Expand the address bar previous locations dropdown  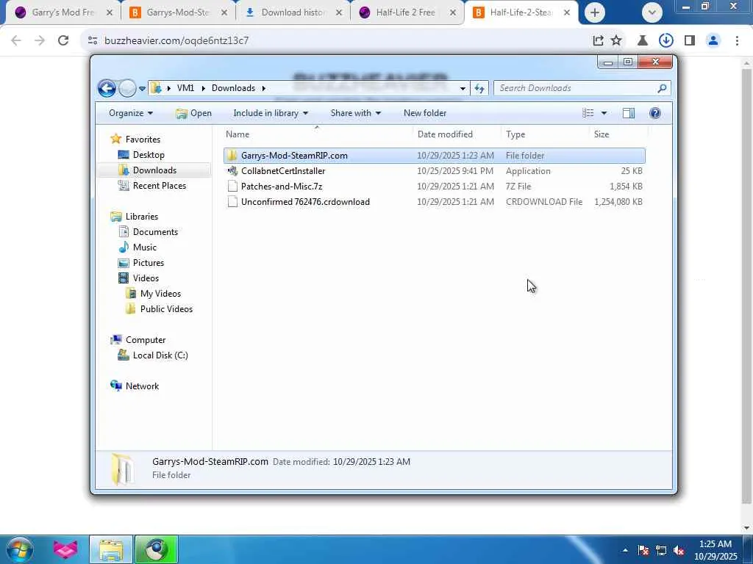[x=463, y=88]
